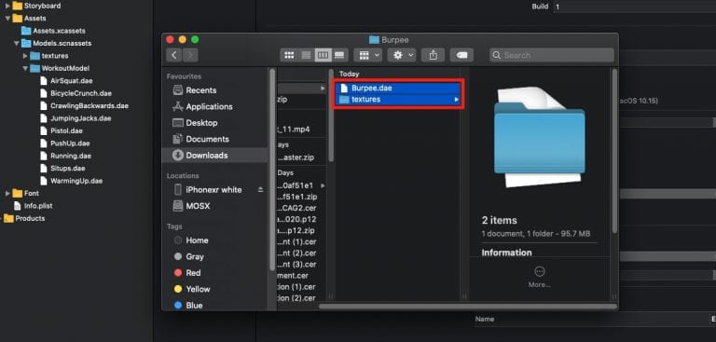Select CrawlingBackwards.dae file
The image size is (716, 342).
pyautogui.click(x=84, y=106)
